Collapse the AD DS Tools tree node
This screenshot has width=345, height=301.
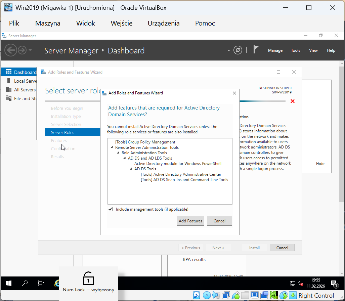pyautogui.click(x=130, y=168)
